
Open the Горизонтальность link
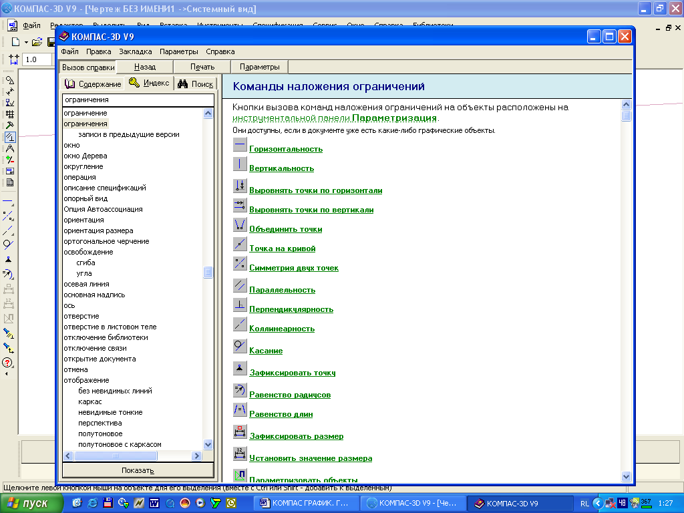[x=286, y=149]
